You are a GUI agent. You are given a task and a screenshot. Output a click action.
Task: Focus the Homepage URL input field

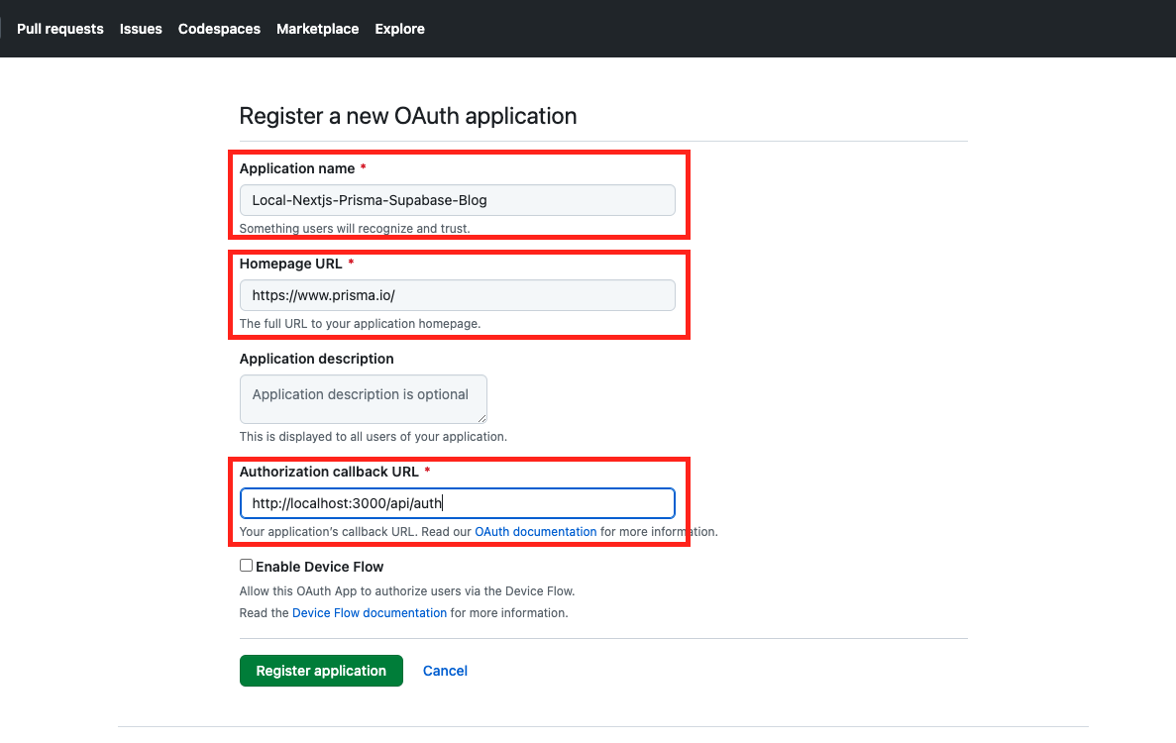(458, 295)
